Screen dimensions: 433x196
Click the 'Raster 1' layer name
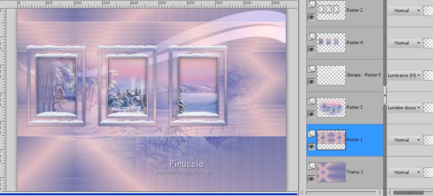[355, 140]
